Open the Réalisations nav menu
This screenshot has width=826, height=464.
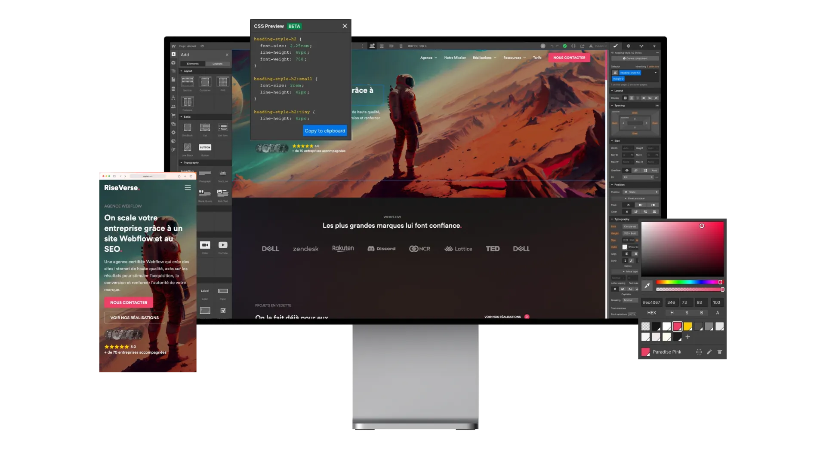(x=484, y=58)
